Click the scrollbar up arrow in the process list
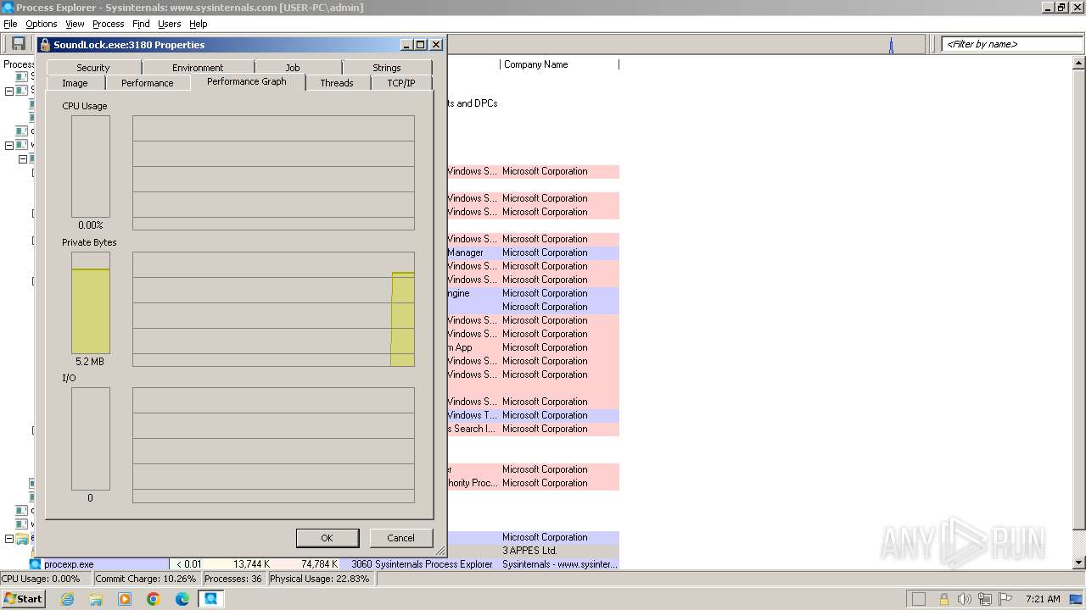 point(1079,64)
